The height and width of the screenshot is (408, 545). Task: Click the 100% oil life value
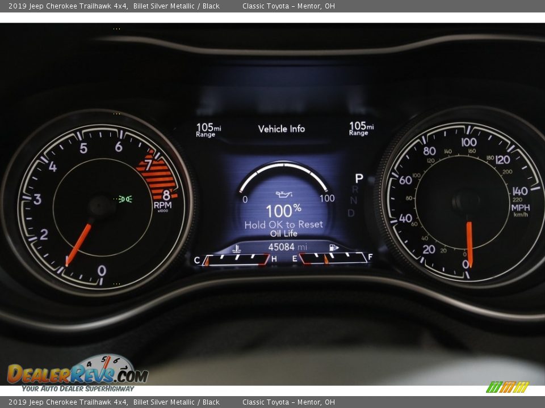point(283,211)
